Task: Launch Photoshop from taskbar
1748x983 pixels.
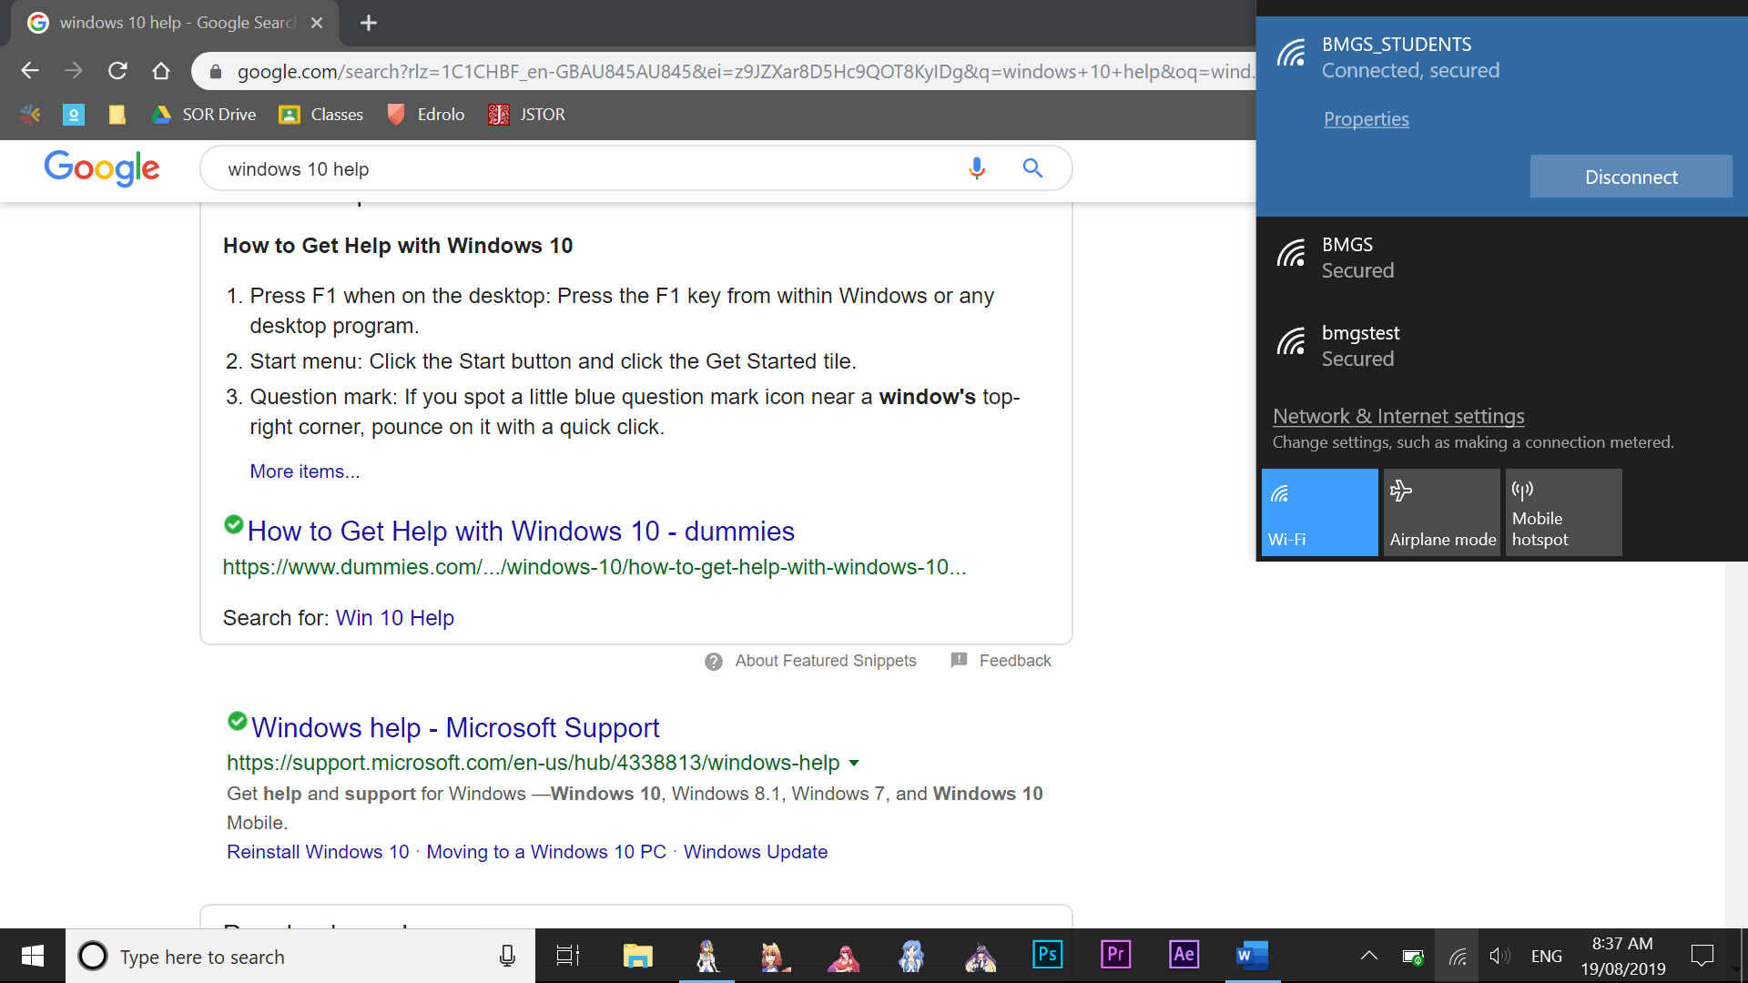Action: pyautogui.click(x=1047, y=956)
